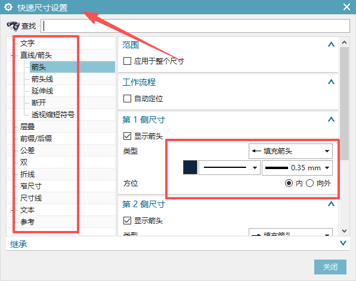This screenshot has width=356, height=281.
Task: Expand the 继承 section arrow
Action: coord(343,243)
